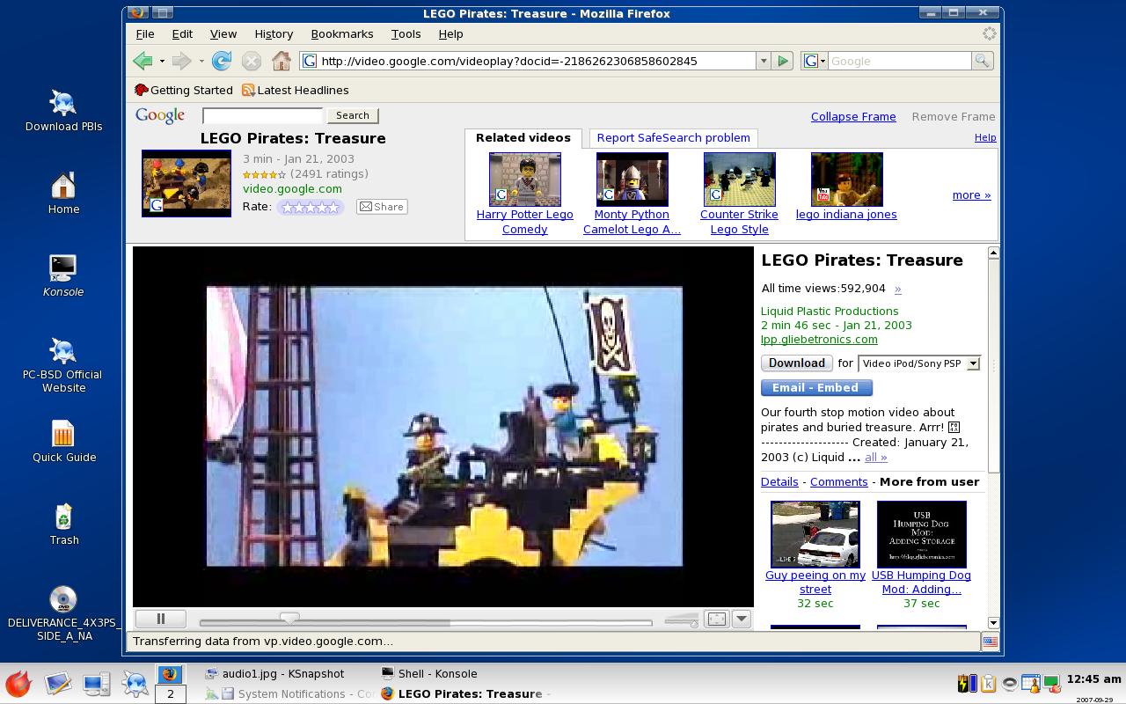Switch to virtual desktop 2 in pager
The image size is (1126, 704).
170,693
